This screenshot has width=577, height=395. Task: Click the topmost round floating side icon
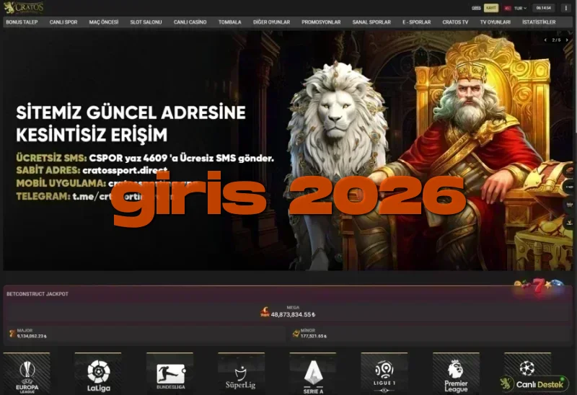coord(570,170)
